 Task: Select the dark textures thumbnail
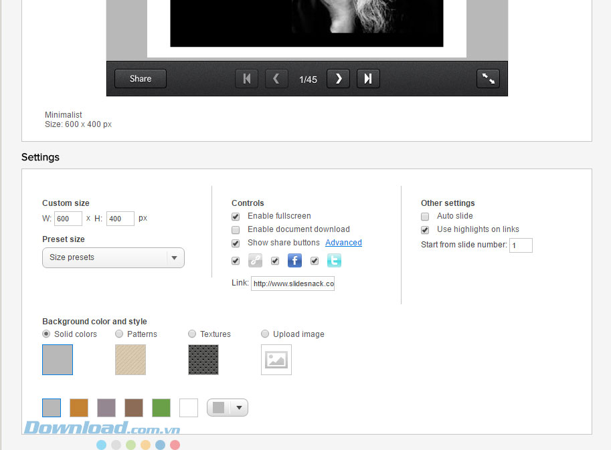[x=203, y=360]
